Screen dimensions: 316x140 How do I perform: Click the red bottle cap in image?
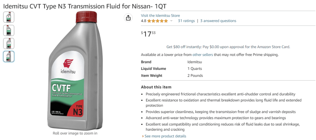click(86, 17)
